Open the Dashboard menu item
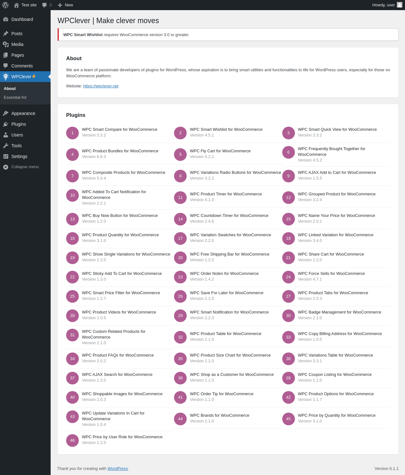Screen dimensions: 405x475 tap(25, 19)
